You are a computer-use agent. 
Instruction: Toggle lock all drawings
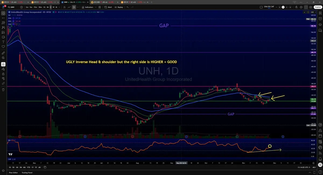point(3,74)
